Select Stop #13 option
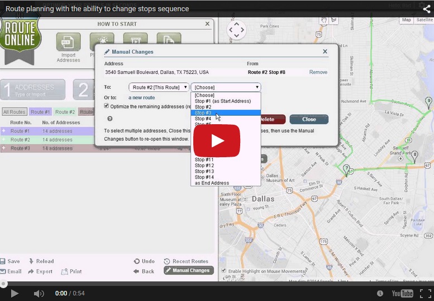The width and height of the screenshot is (434, 301). pyautogui.click(x=226, y=171)
